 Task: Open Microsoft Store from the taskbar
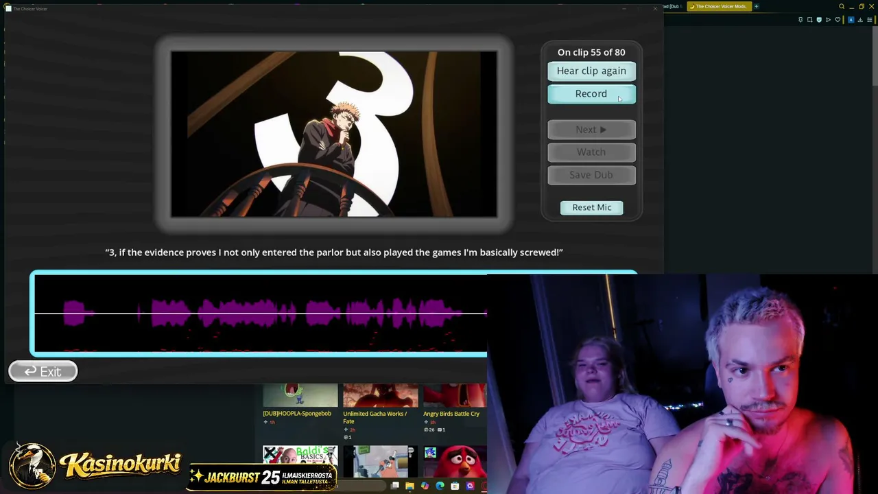[455, 486]
